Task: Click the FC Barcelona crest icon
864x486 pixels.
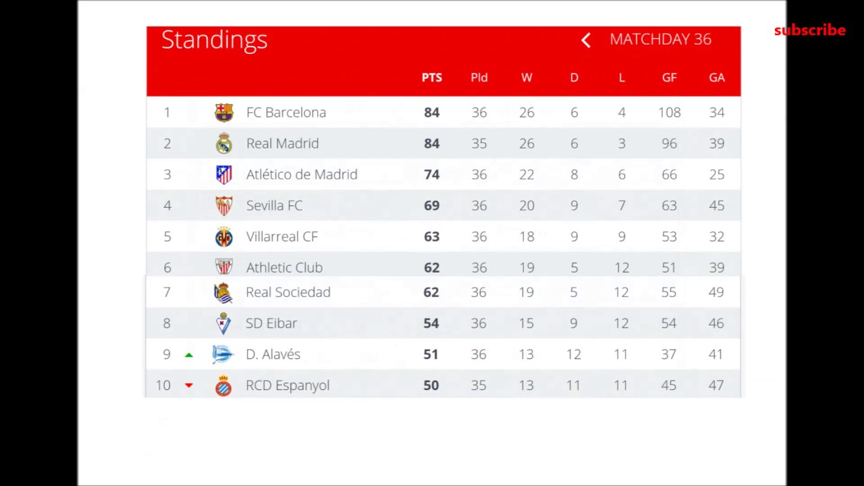Action: point(223,112)
